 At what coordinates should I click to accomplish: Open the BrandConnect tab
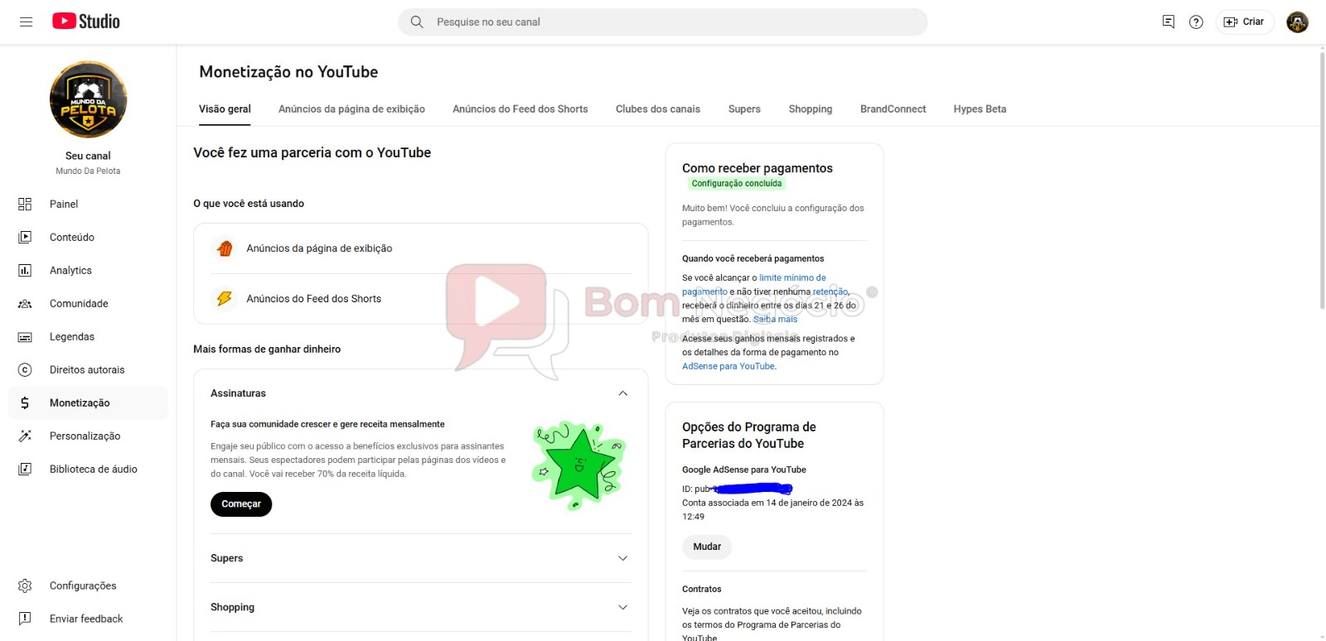[893, 109]
